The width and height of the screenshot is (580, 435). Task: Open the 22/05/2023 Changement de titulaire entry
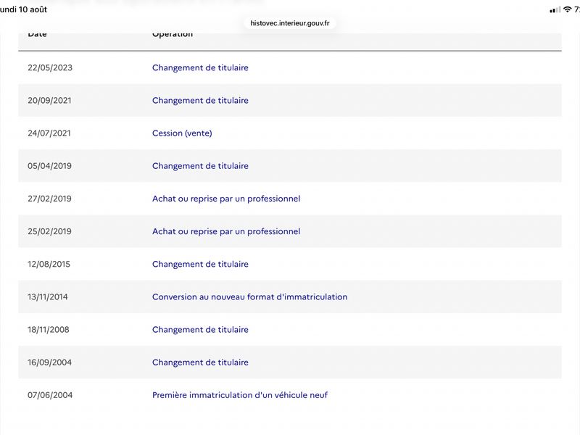200,67
